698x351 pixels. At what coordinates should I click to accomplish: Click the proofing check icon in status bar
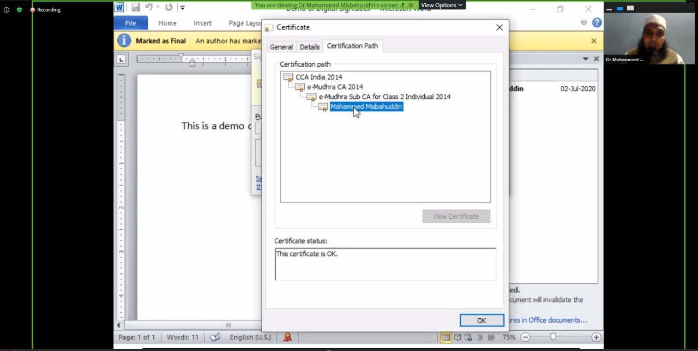tap(215, 337)
